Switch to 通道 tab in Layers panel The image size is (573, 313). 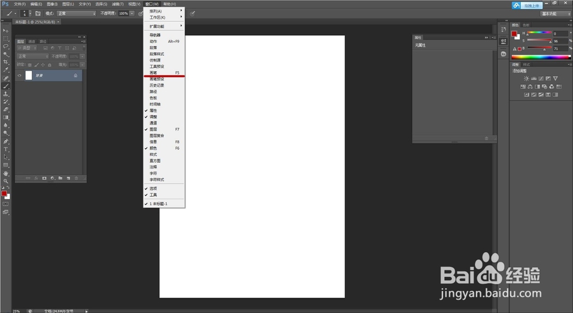32,41
